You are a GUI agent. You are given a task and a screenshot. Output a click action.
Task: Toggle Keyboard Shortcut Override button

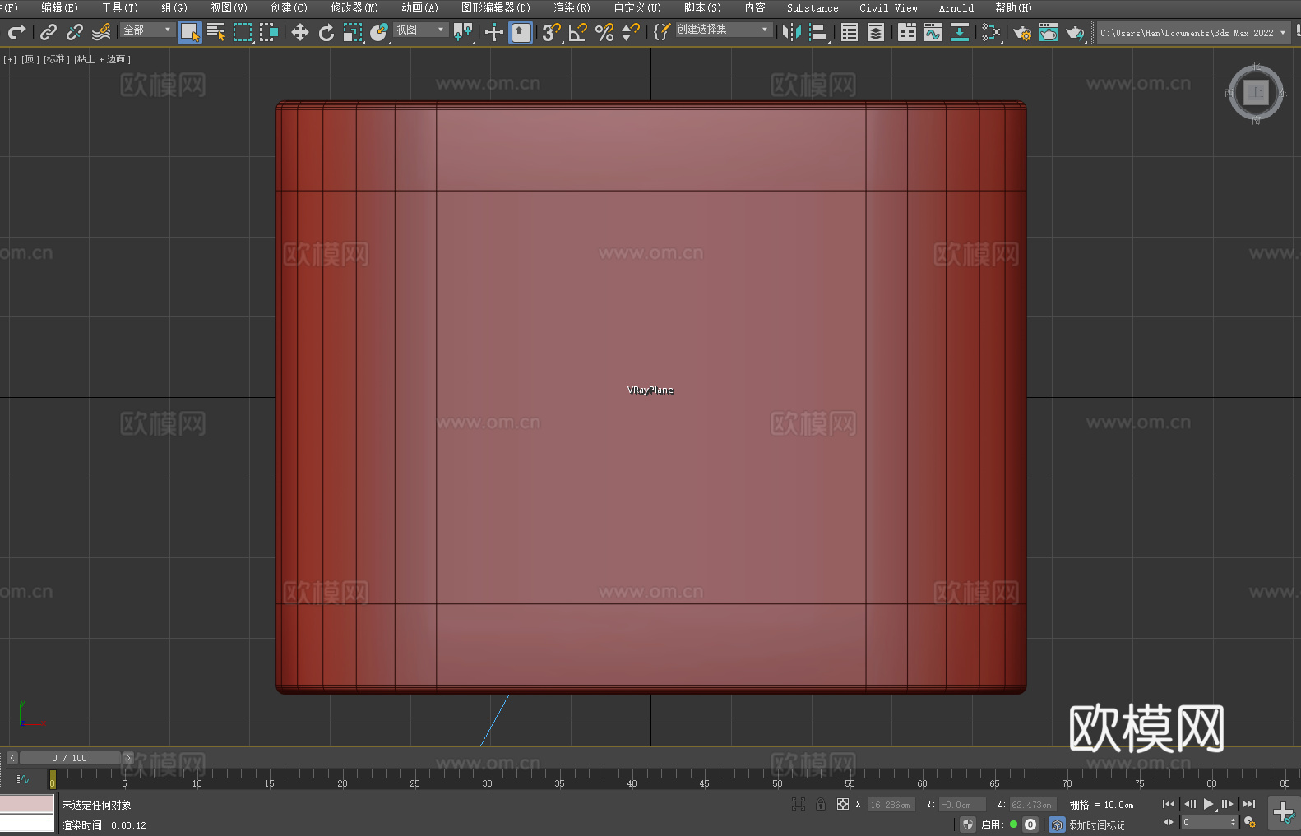click(521, 32)
